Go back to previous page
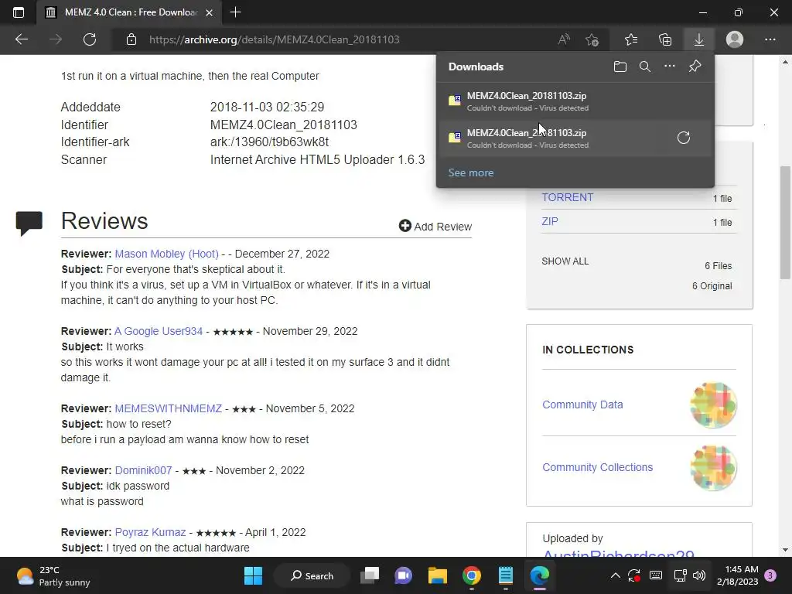 [x=21, y=39]
